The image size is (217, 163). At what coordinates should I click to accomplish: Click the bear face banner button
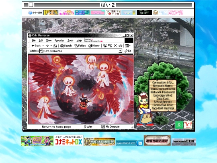point(160,12)
